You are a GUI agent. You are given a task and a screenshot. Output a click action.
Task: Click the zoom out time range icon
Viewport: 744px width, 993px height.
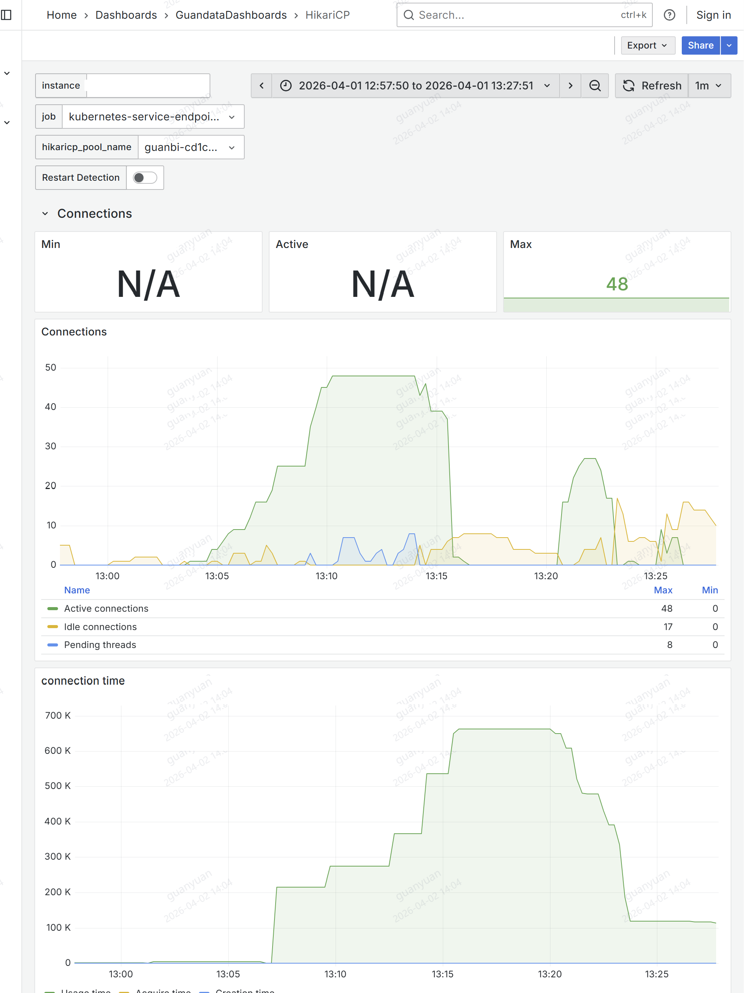pos(595,86)
